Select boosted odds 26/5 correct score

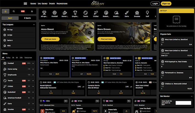[54, 74]
